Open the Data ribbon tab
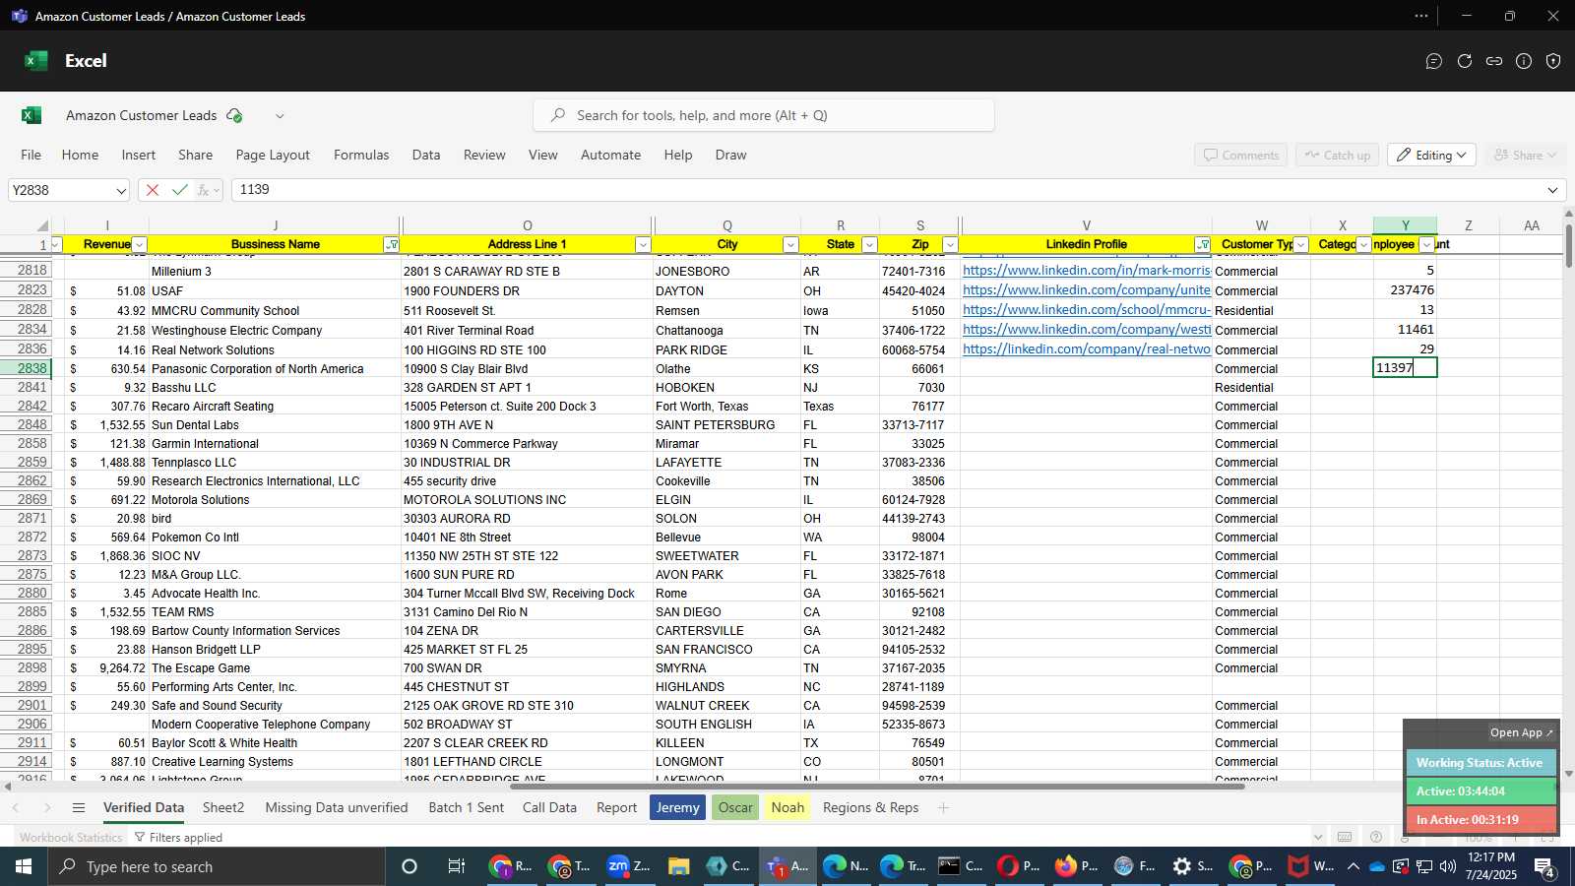Image resolution: width=1575 pixels, height=886 pixels. (426, 155)
